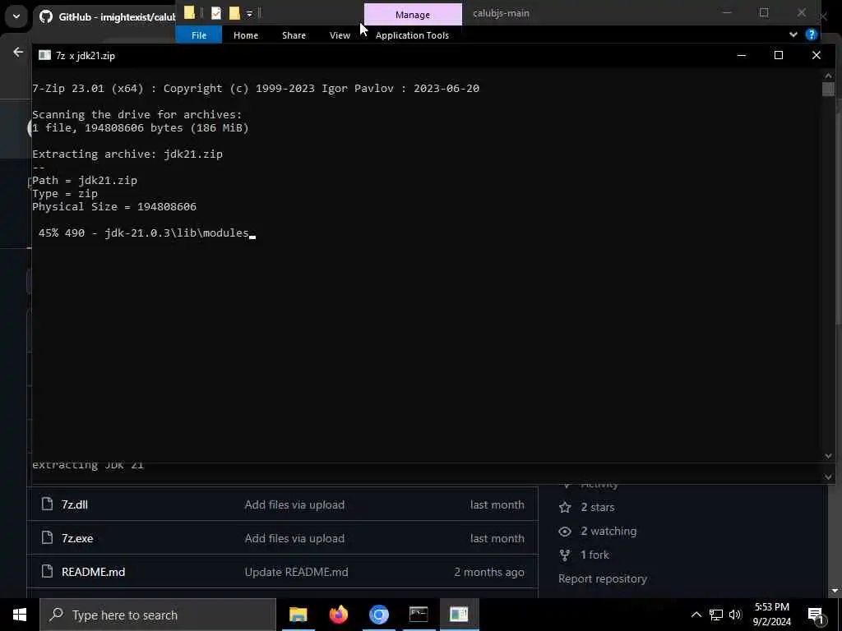Switch to Command Prompt taskbar icon
Screen dimensions: 842x631
tap(419, 615)
